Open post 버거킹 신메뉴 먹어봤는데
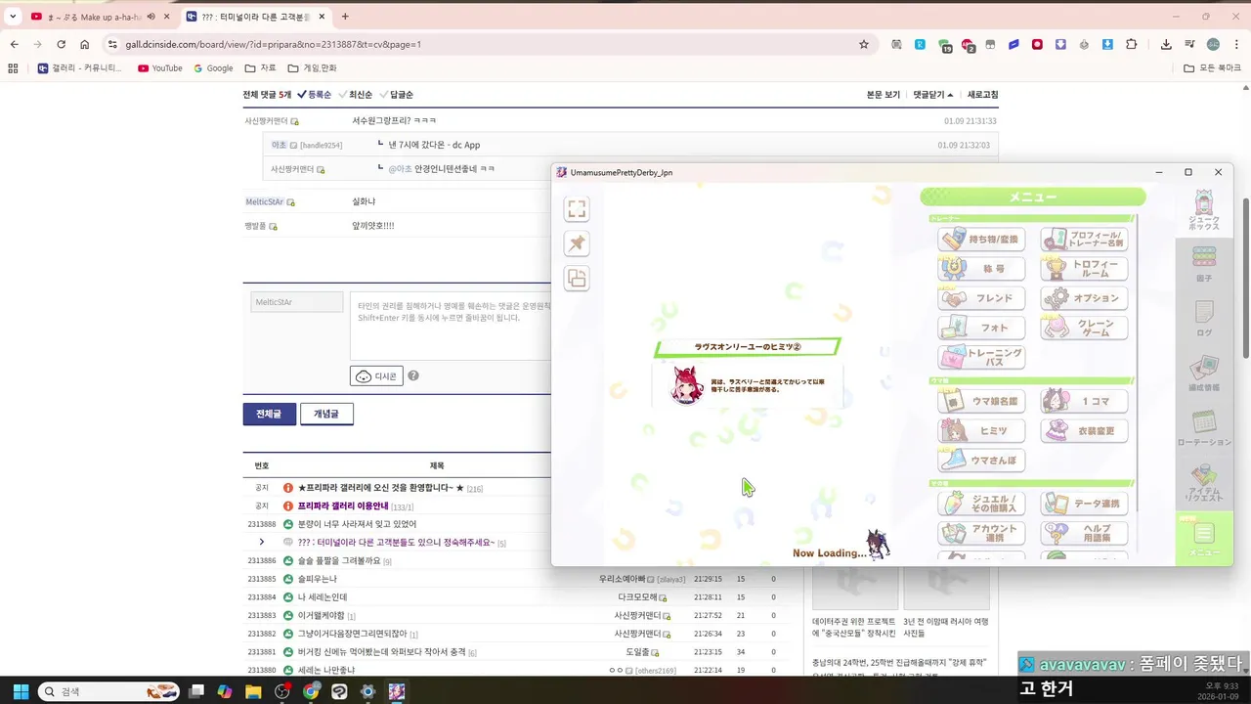 click(381, 651)
